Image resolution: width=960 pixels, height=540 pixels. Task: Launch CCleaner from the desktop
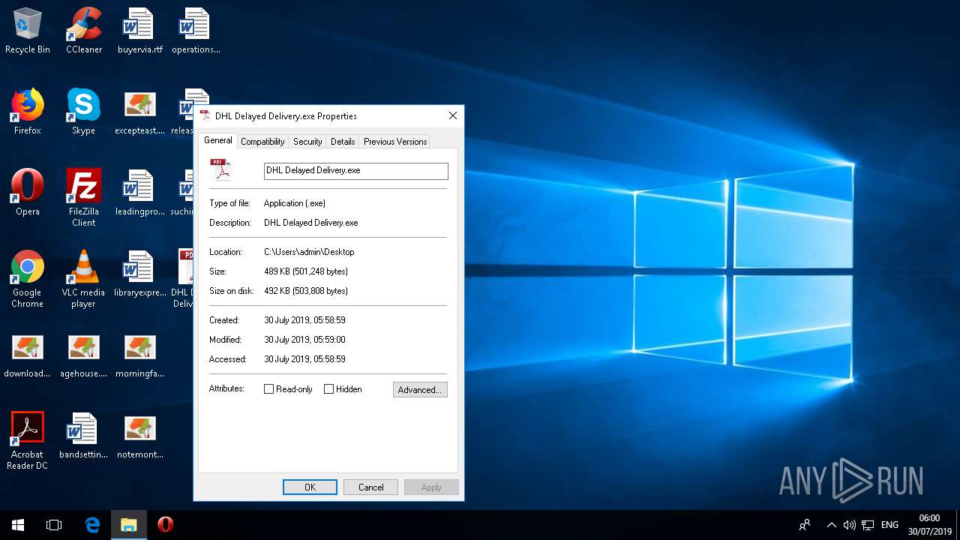[84, 31]
